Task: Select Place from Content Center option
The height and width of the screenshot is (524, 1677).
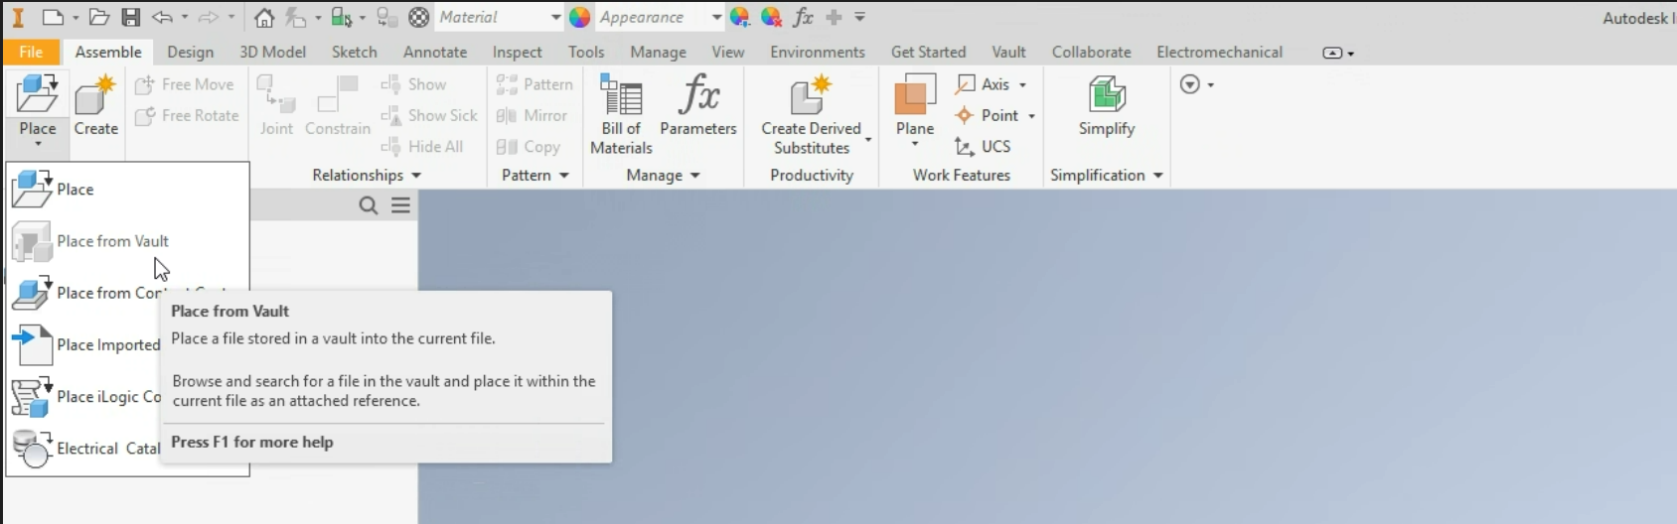Action: [x=127, y=293]
